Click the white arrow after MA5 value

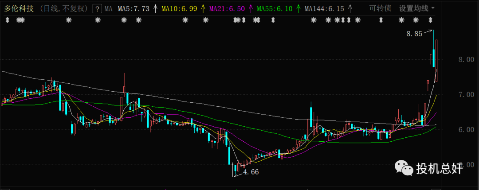coord(155,8)
